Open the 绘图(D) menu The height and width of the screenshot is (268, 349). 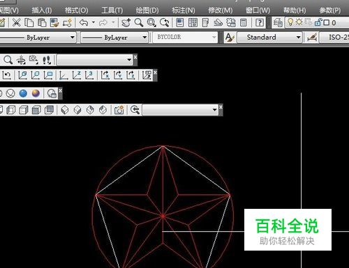147,10
